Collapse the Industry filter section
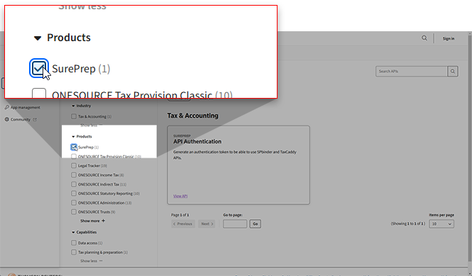This screenshot has height=276, width=472. (x=73, y=106)
